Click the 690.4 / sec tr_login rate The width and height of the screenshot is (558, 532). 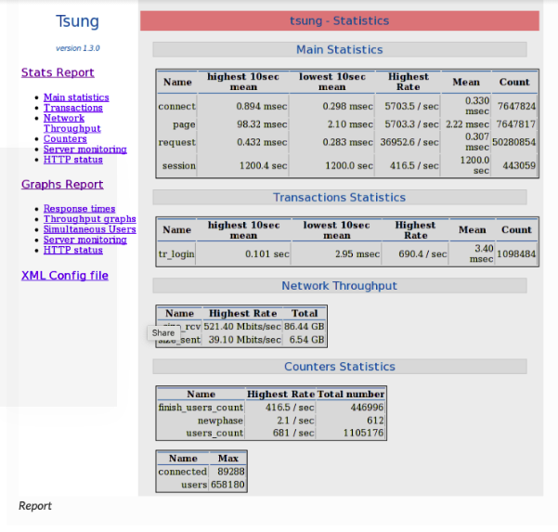tap(422, 253)
